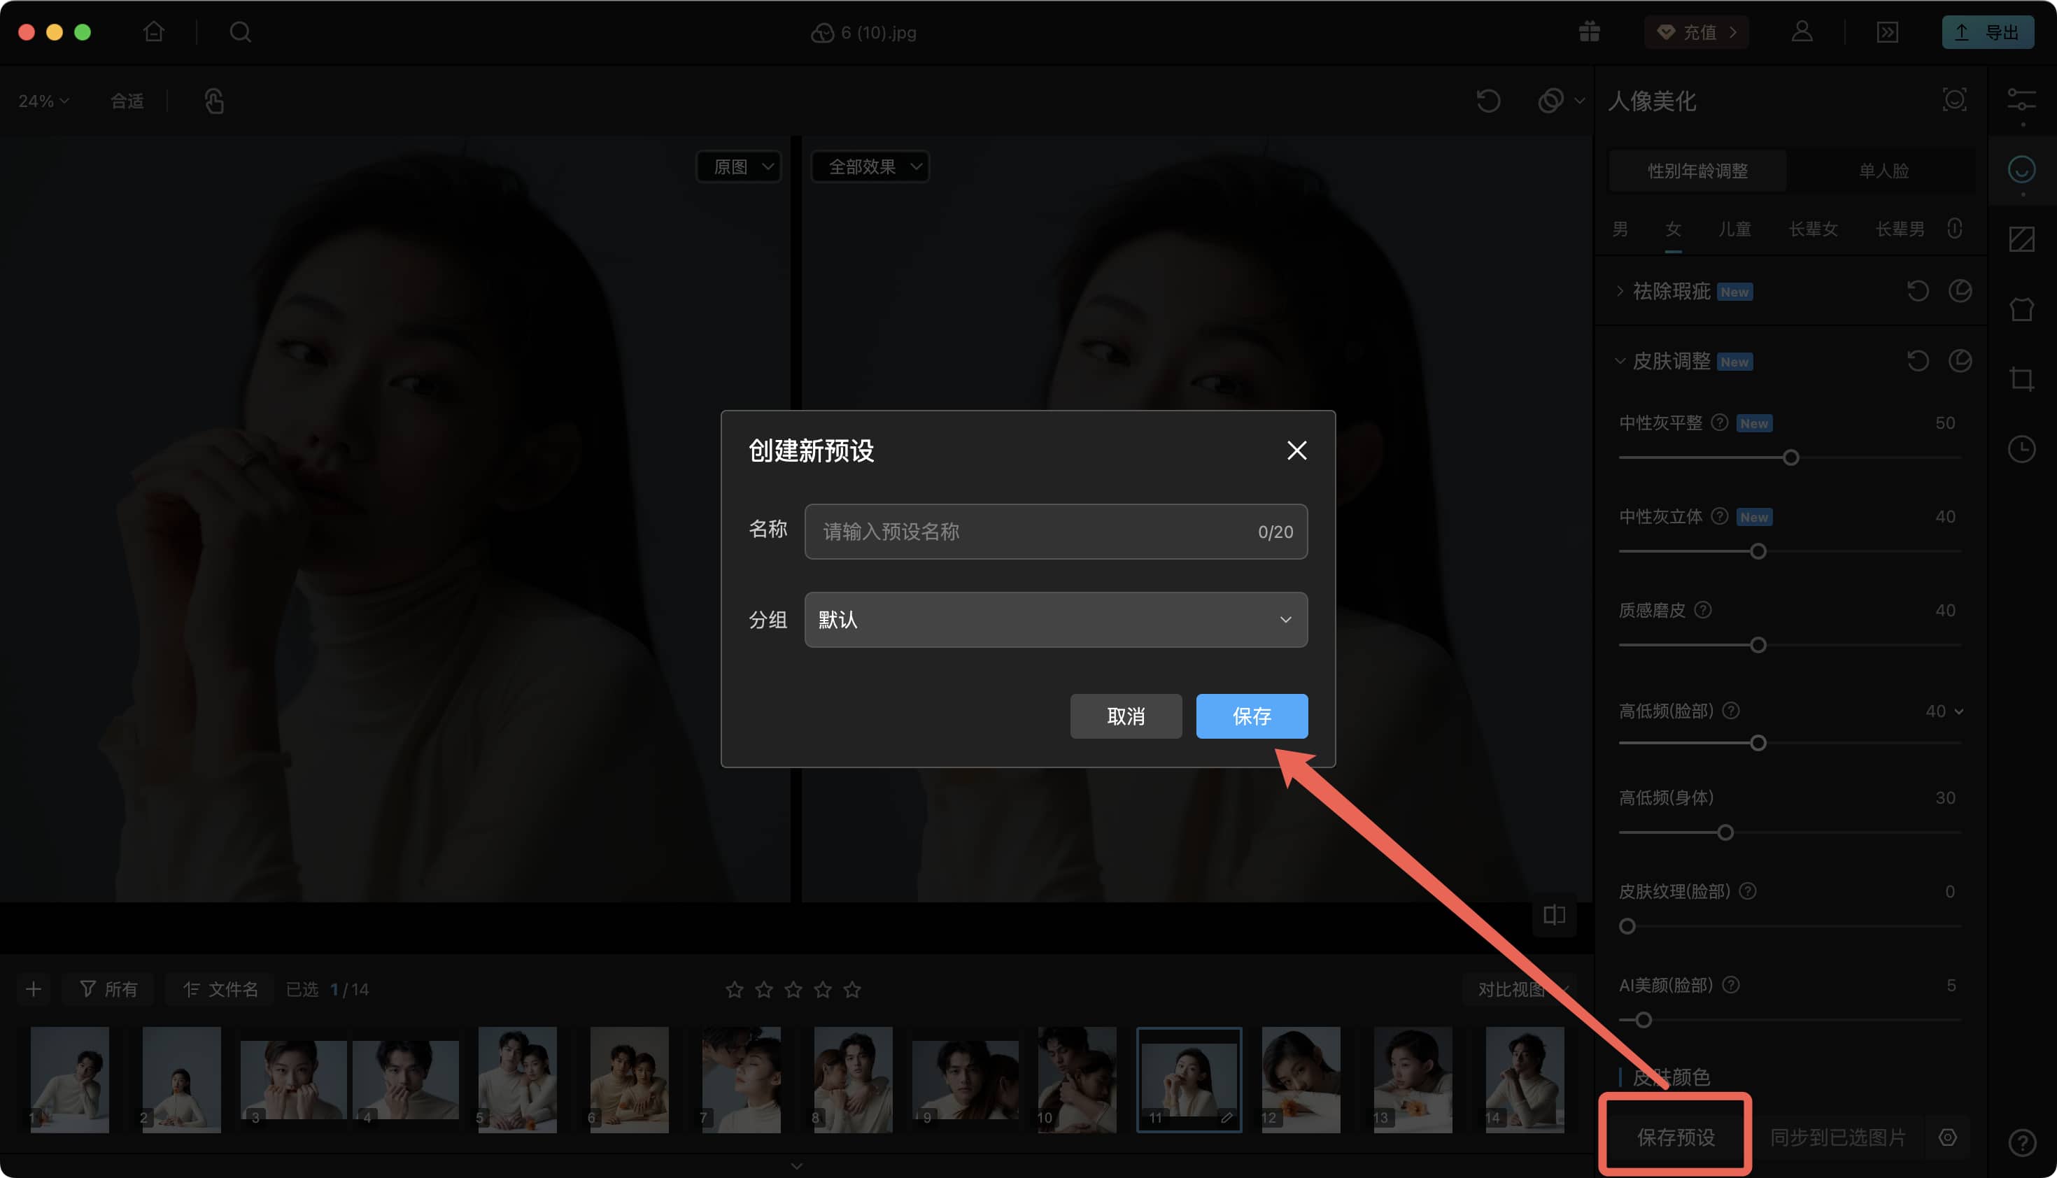2057x1178 pixels.
Task: Toggle 祛除瑕疵 effect preview
Action: (x=1960, y=291)
